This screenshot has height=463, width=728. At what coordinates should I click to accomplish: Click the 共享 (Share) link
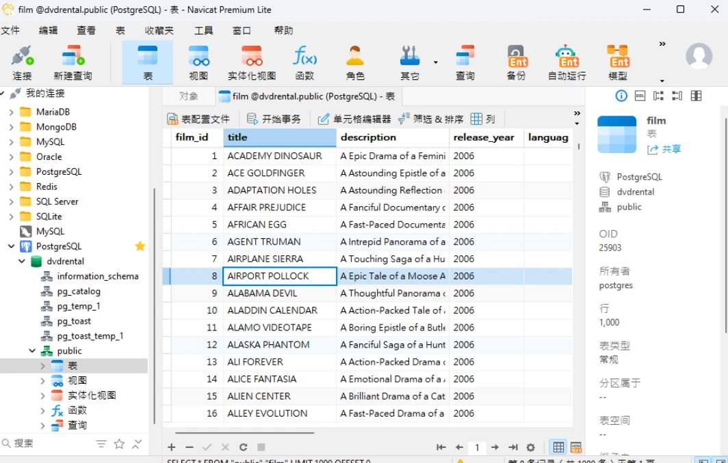click(x=664, y=149)
